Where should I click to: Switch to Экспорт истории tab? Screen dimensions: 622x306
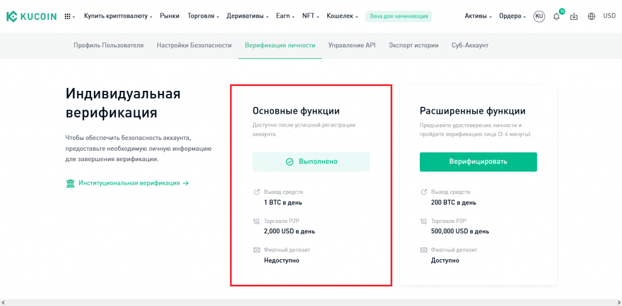(414, 45)
